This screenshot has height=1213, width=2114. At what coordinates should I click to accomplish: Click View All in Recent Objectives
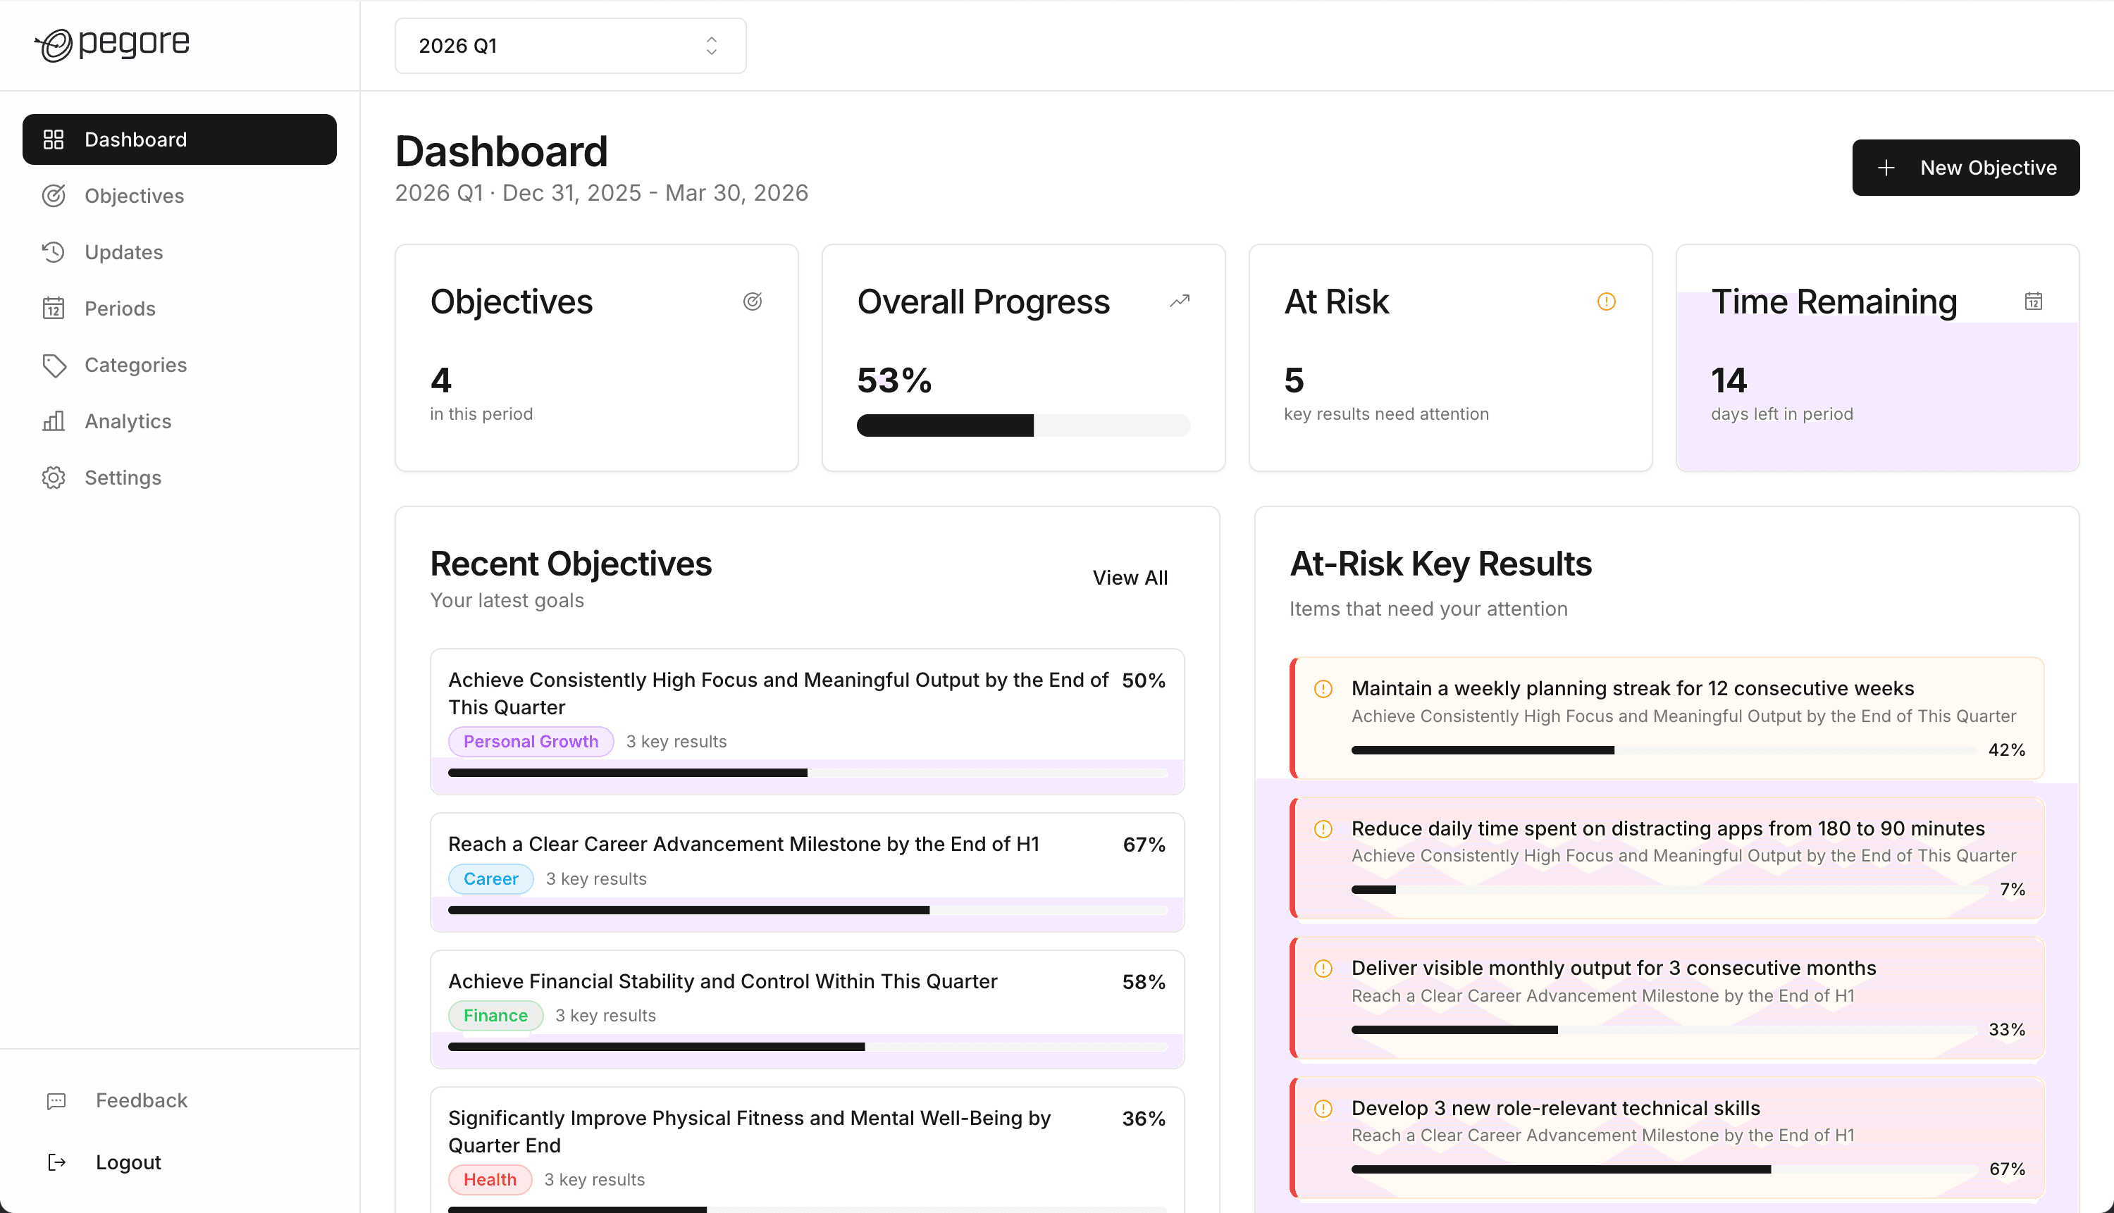pos(1129,576)
